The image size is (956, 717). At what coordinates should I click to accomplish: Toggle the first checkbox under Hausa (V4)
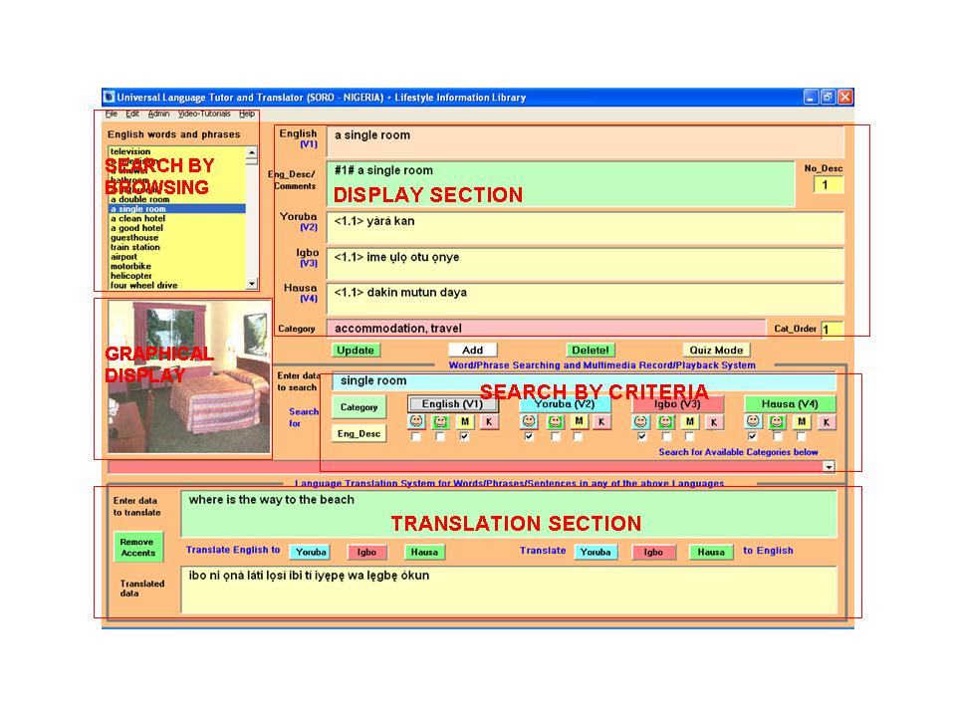[x=754, y=437]
